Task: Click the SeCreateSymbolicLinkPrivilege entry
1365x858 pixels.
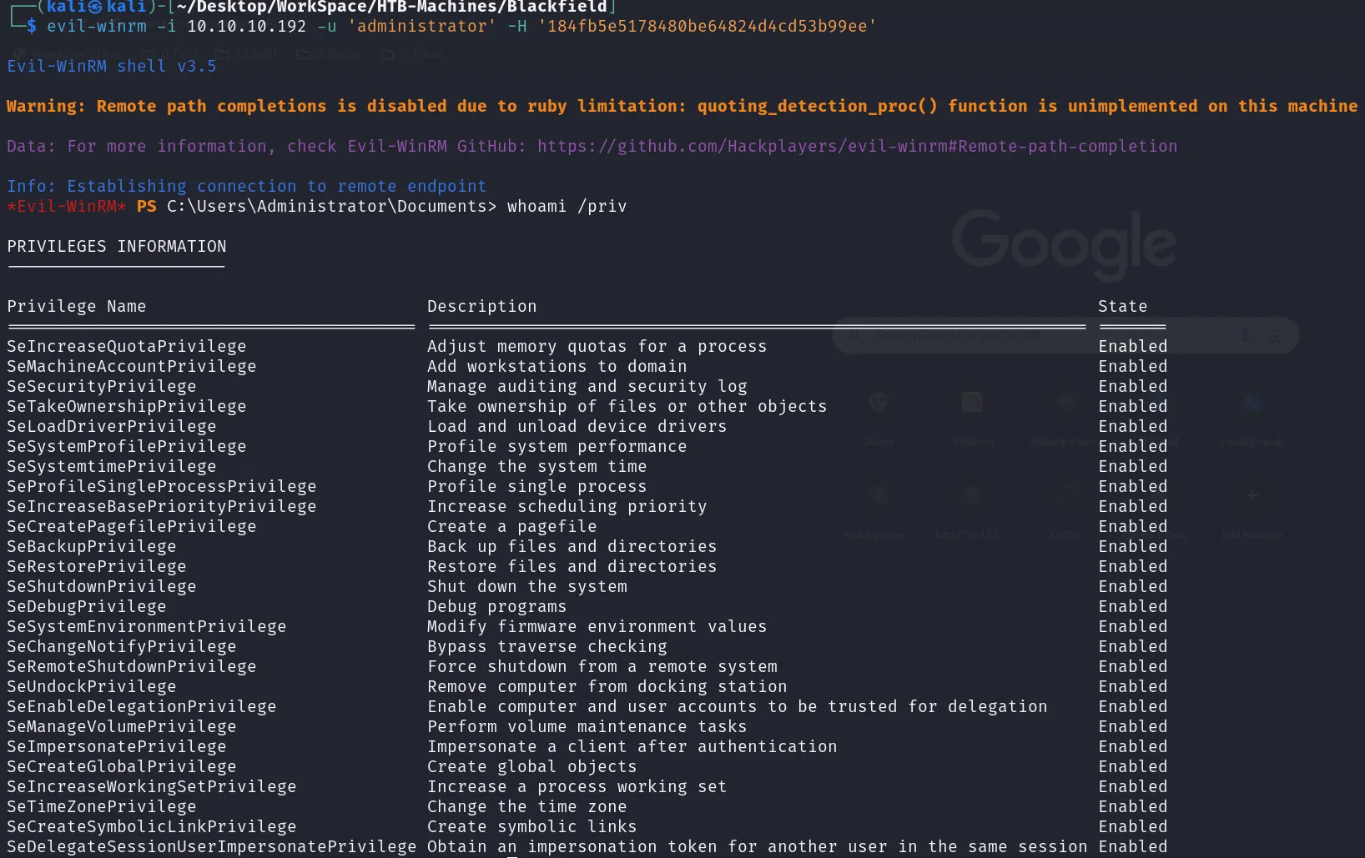Action: (152, 827)
